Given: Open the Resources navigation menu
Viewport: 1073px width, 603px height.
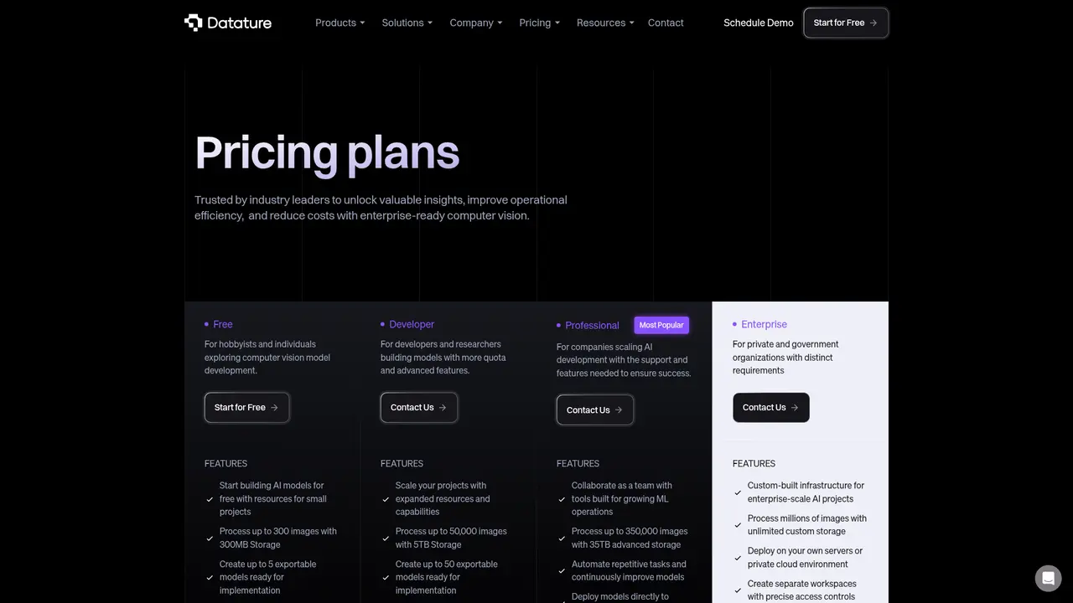Looking at the screenshot, I should click(605, 23).
